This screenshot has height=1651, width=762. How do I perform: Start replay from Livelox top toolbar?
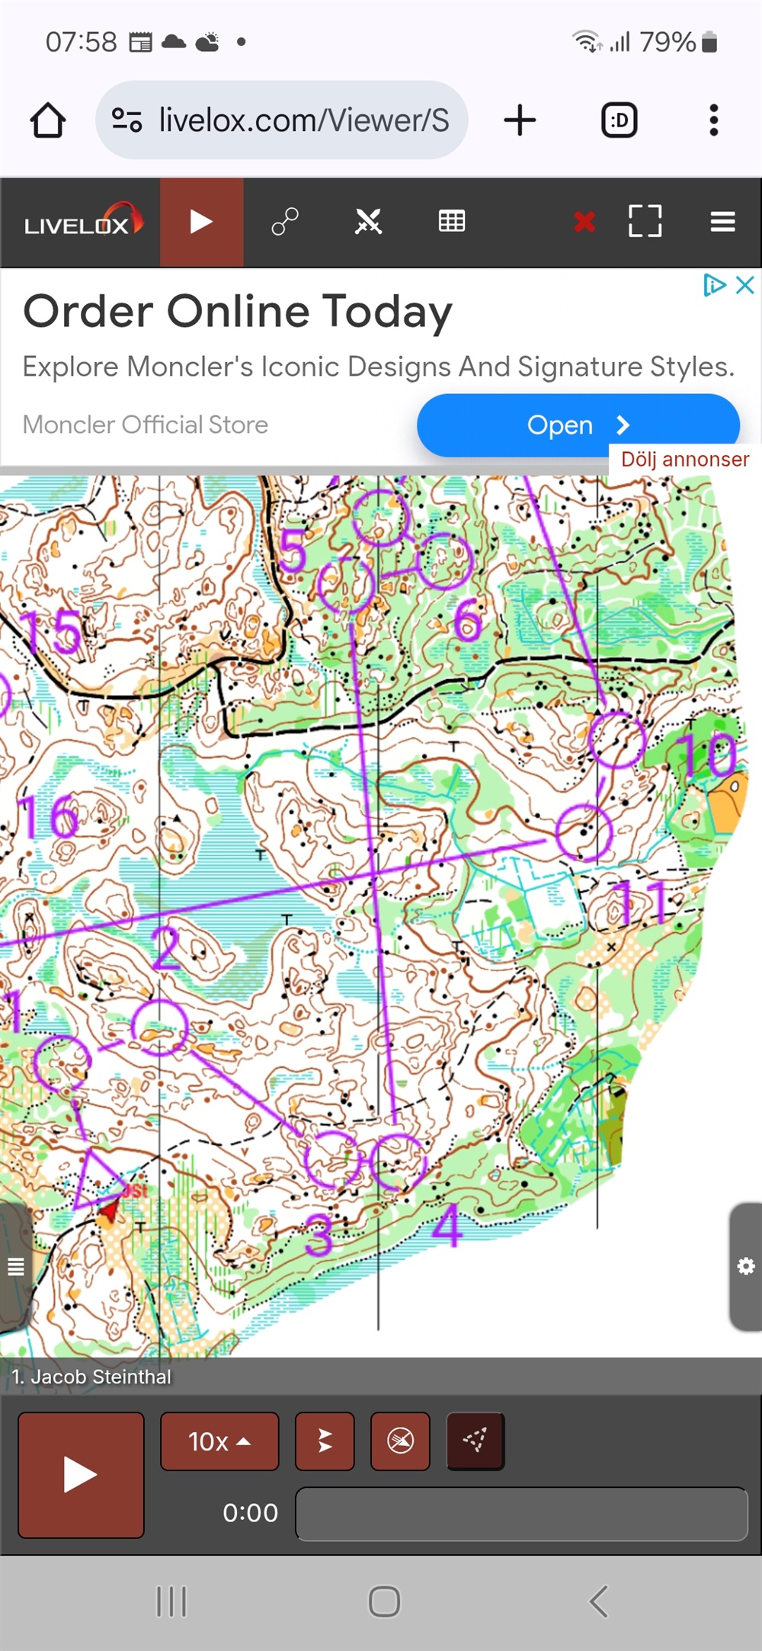201,222
